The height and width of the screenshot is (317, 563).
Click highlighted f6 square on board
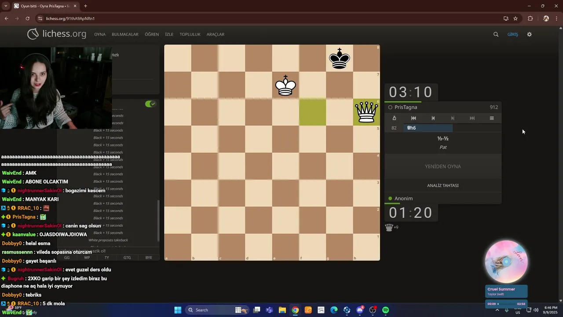coord(313,112)
